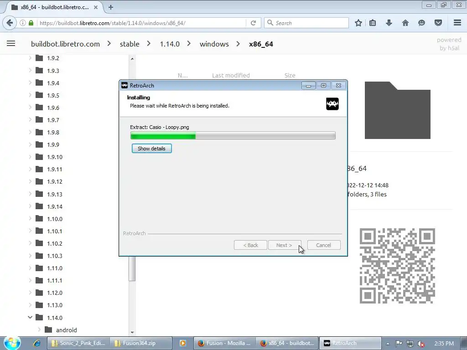Click the chat smiley toolbar icon

pos(421,23)
